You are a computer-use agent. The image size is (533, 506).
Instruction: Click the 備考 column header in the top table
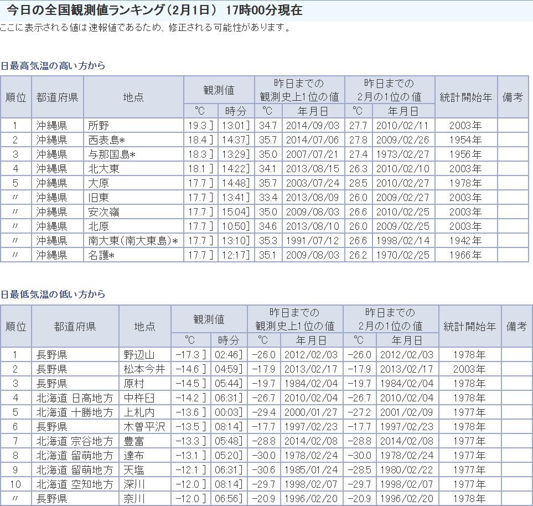[513, 97]
